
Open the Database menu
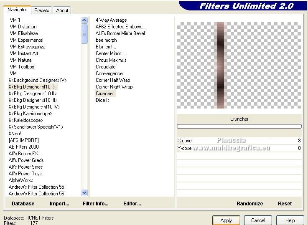tap(23, 203)
